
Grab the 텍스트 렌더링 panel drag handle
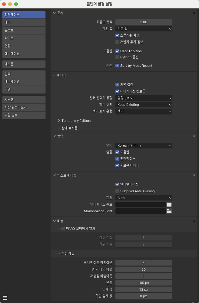[193, 175]
